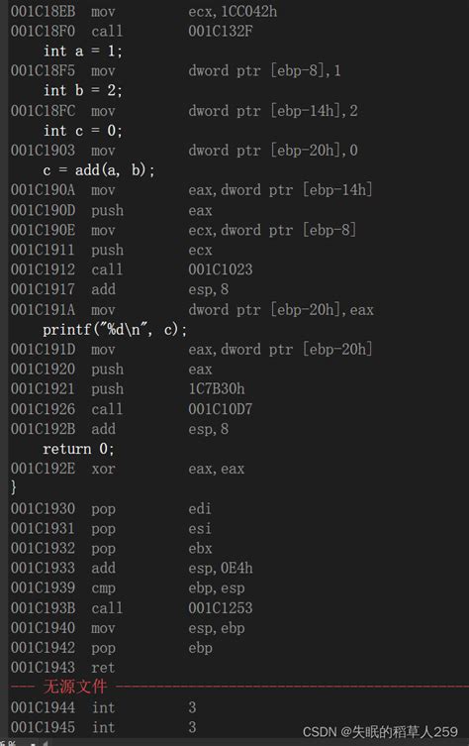
Task: Click the call 001C1023 instruction
Action: [132, 269]
